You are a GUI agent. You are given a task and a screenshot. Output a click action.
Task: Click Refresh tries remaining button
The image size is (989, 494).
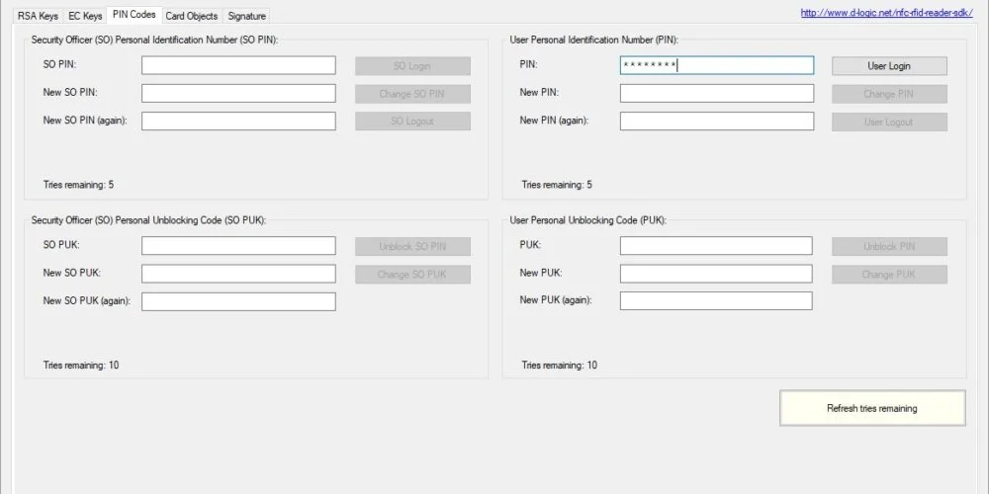(872, 408)
